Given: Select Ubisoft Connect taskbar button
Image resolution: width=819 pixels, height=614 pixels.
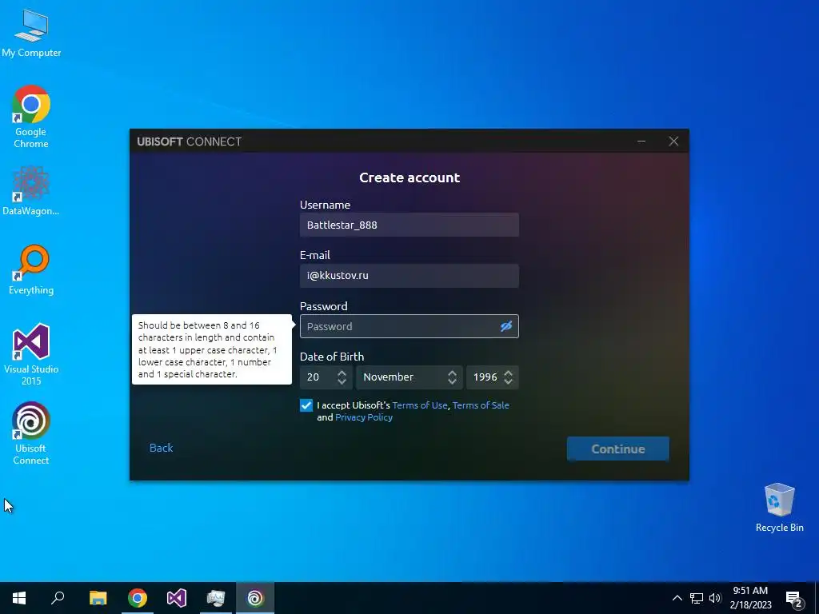Looking at the screenshot, I should (255, 598).
